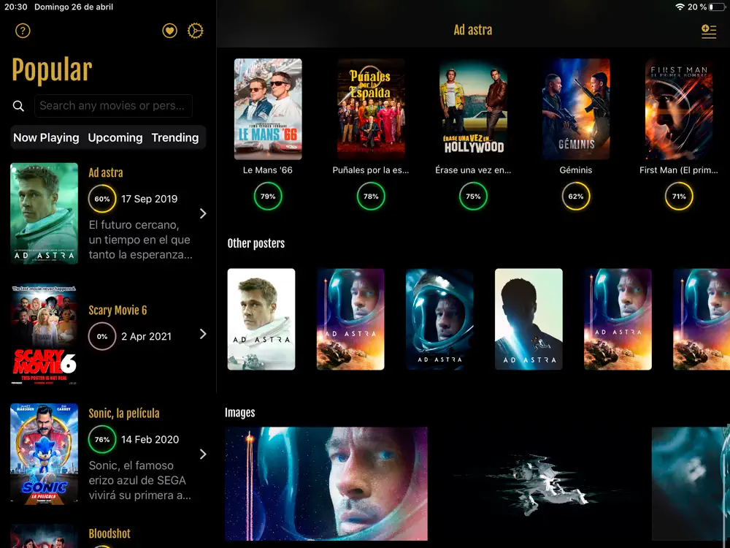Click Other posters heading

click(256, 243)
